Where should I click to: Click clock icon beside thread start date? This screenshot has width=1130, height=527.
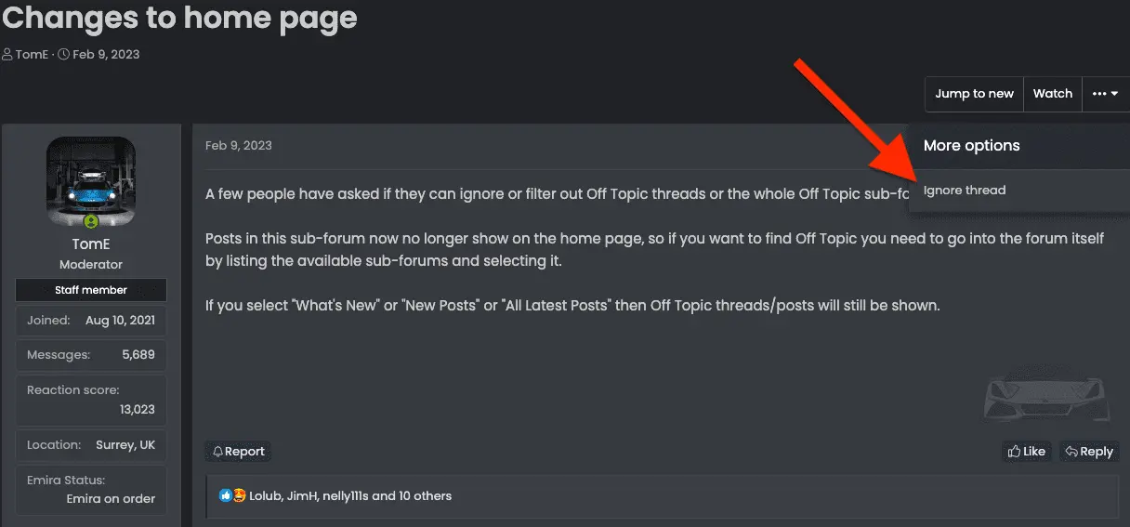63,54
